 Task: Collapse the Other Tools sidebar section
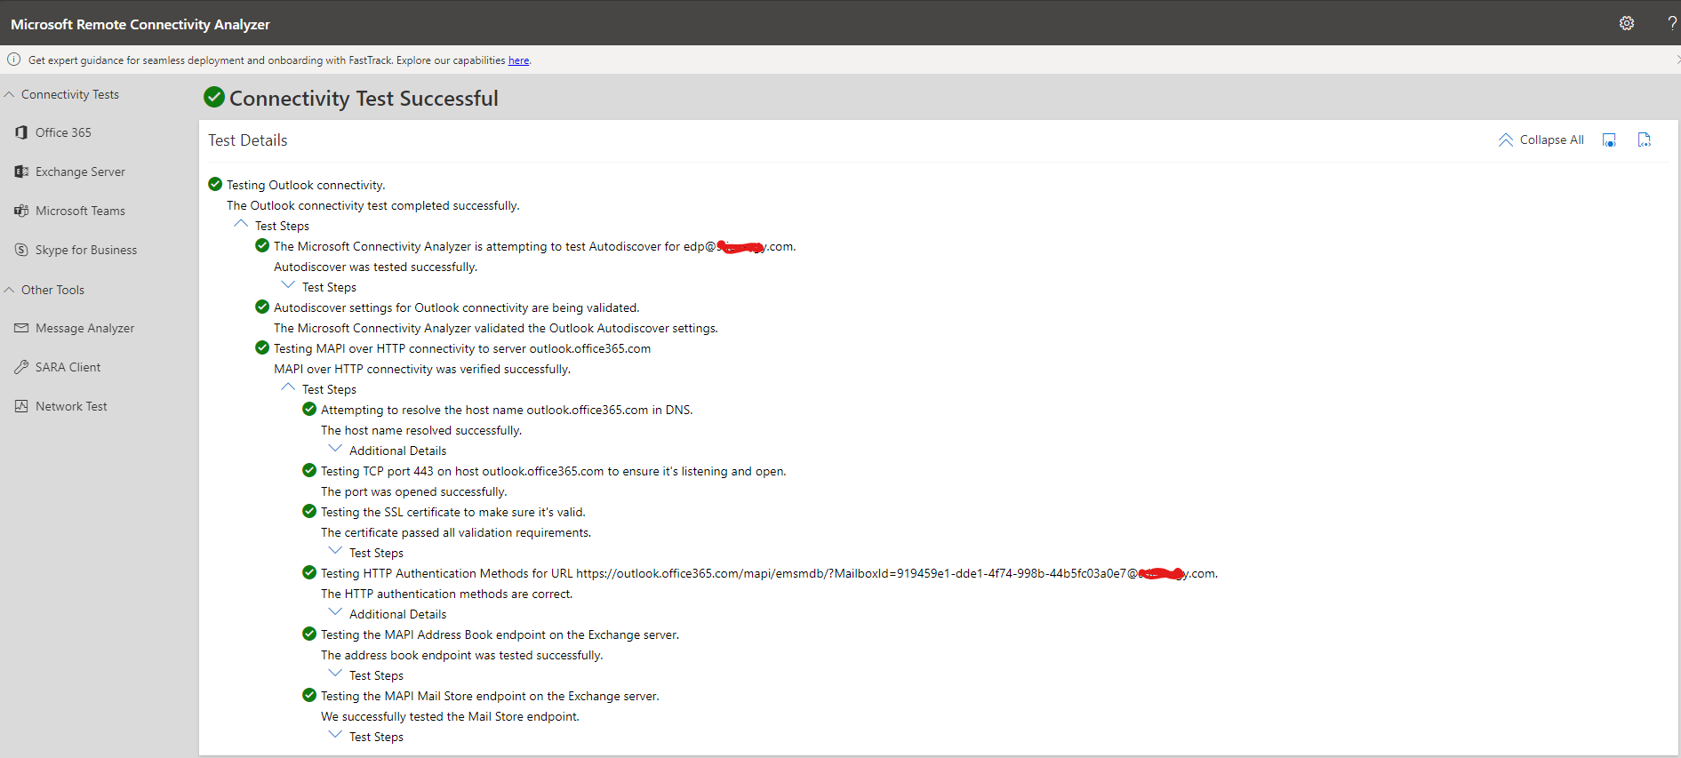click(9, 290)
